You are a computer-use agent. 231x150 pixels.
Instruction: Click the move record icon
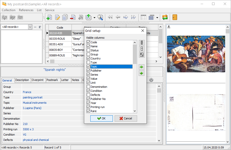pyautogui.click(x=81, y=17)
